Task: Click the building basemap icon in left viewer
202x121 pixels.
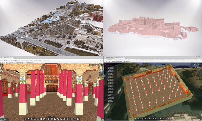Action: (x=96, y=65)
